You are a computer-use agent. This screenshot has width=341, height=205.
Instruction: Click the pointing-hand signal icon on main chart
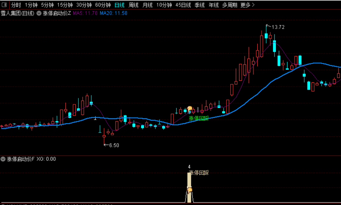(x=190, y=108)
